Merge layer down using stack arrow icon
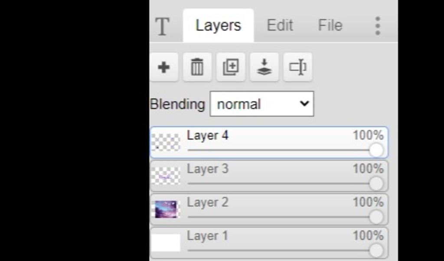This screenshot has height=261, width=444. (x=264, y=67)
